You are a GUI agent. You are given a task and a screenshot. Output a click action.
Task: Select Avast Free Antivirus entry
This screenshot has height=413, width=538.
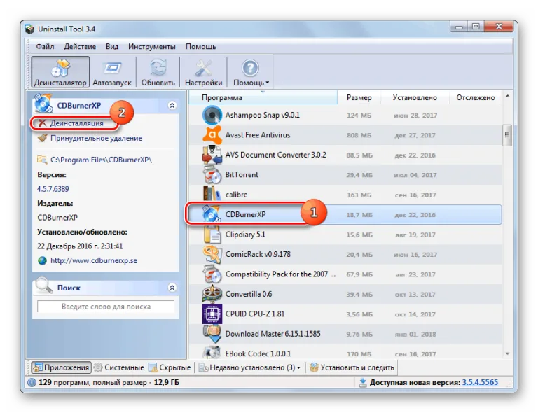(345, 135)
